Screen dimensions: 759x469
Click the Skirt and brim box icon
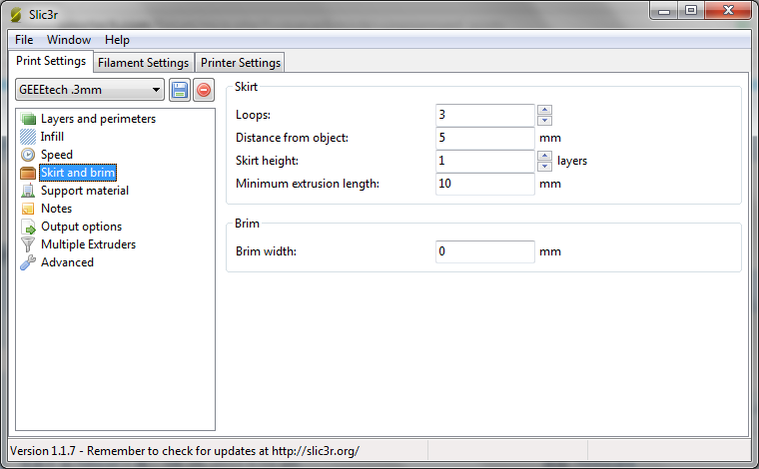pyautogui.click(x=28, y=173)
